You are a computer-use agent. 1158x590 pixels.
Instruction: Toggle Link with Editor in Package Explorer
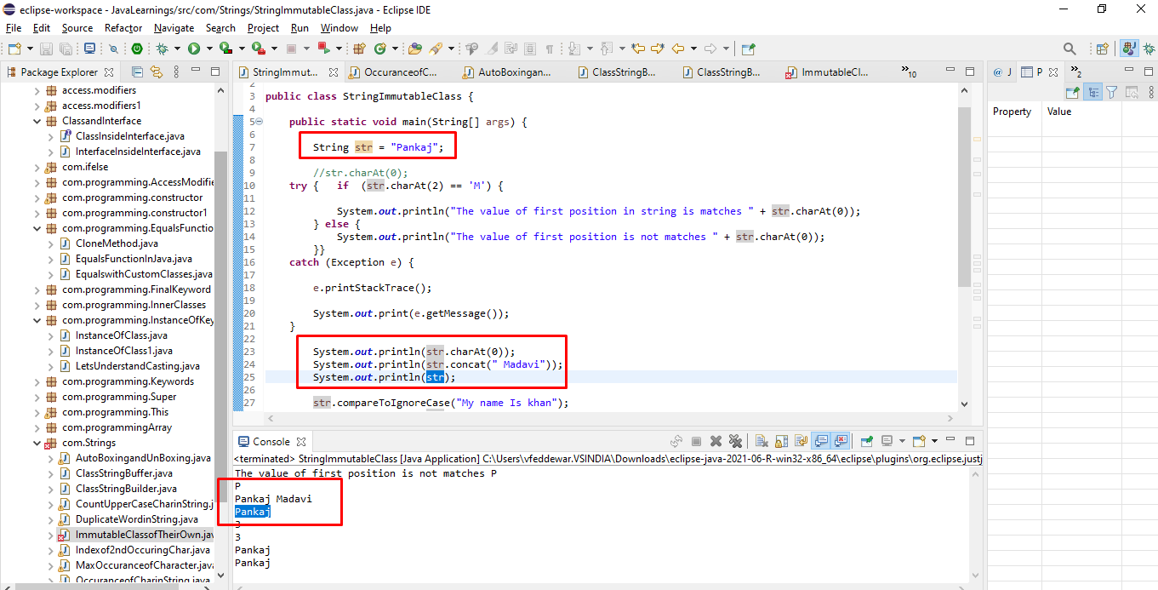tap(156, 72)
